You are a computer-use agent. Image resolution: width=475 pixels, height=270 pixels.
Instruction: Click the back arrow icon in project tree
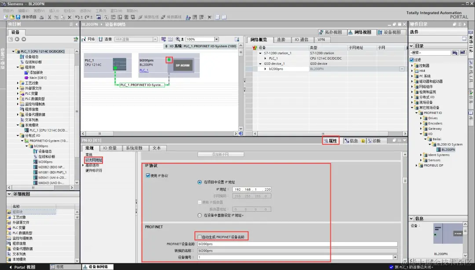[17, 39]
